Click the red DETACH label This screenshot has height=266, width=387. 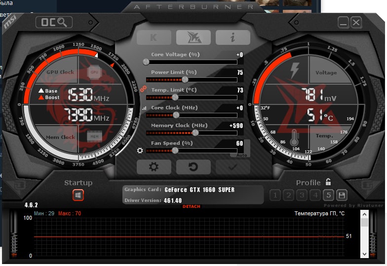(x=192, y=206)
